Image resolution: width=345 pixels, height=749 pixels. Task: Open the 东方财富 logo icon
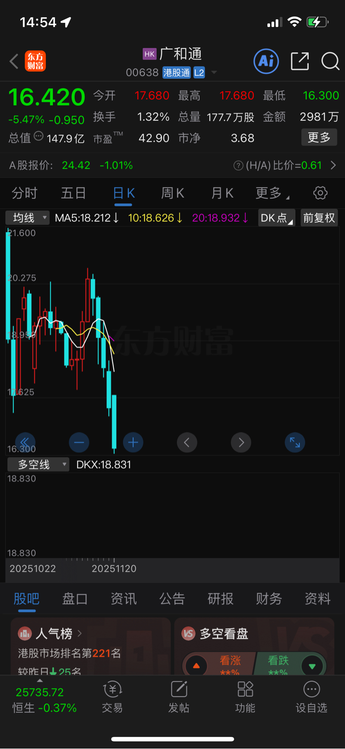pos(35,61)
